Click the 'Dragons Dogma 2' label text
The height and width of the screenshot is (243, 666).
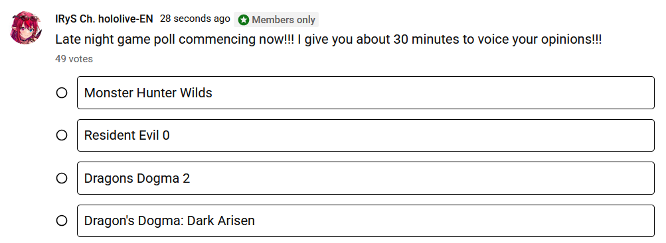point(137,179)
